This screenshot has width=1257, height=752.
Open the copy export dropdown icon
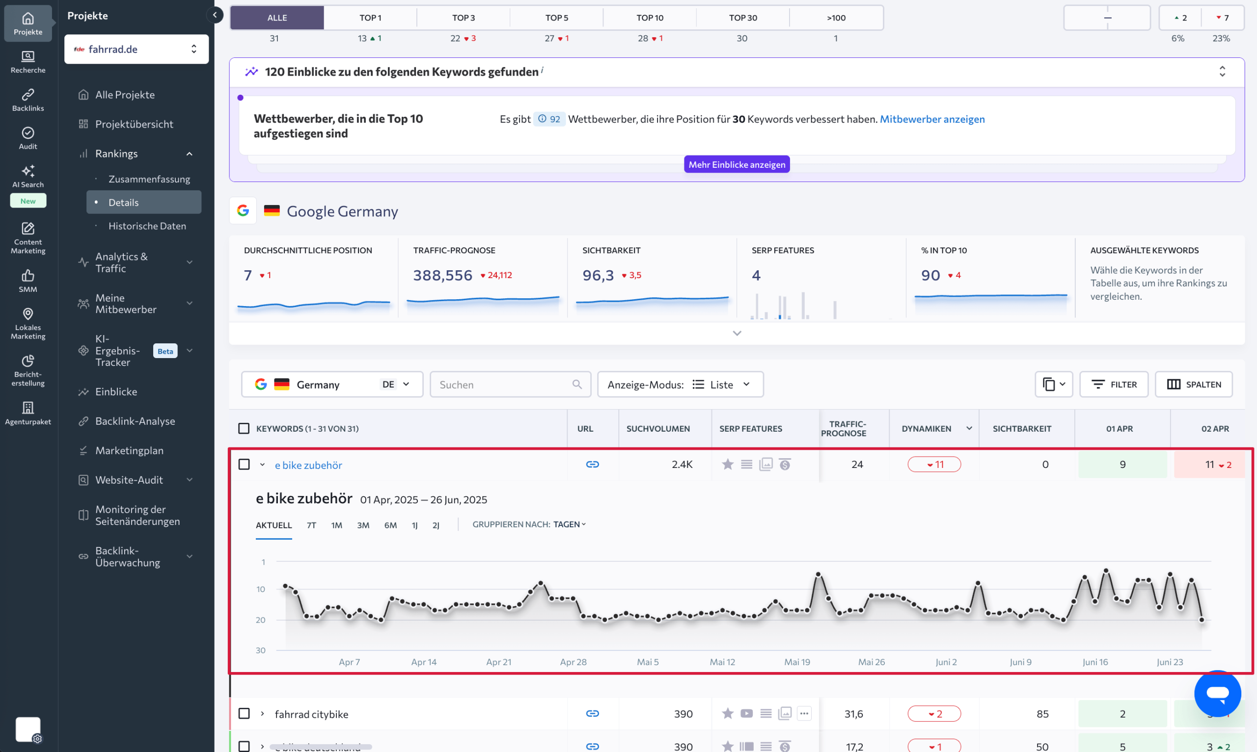pyautogui.click(x=1054, y=384)
